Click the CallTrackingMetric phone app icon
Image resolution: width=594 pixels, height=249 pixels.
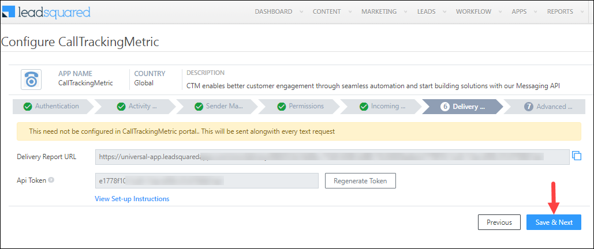click(31, 80)
